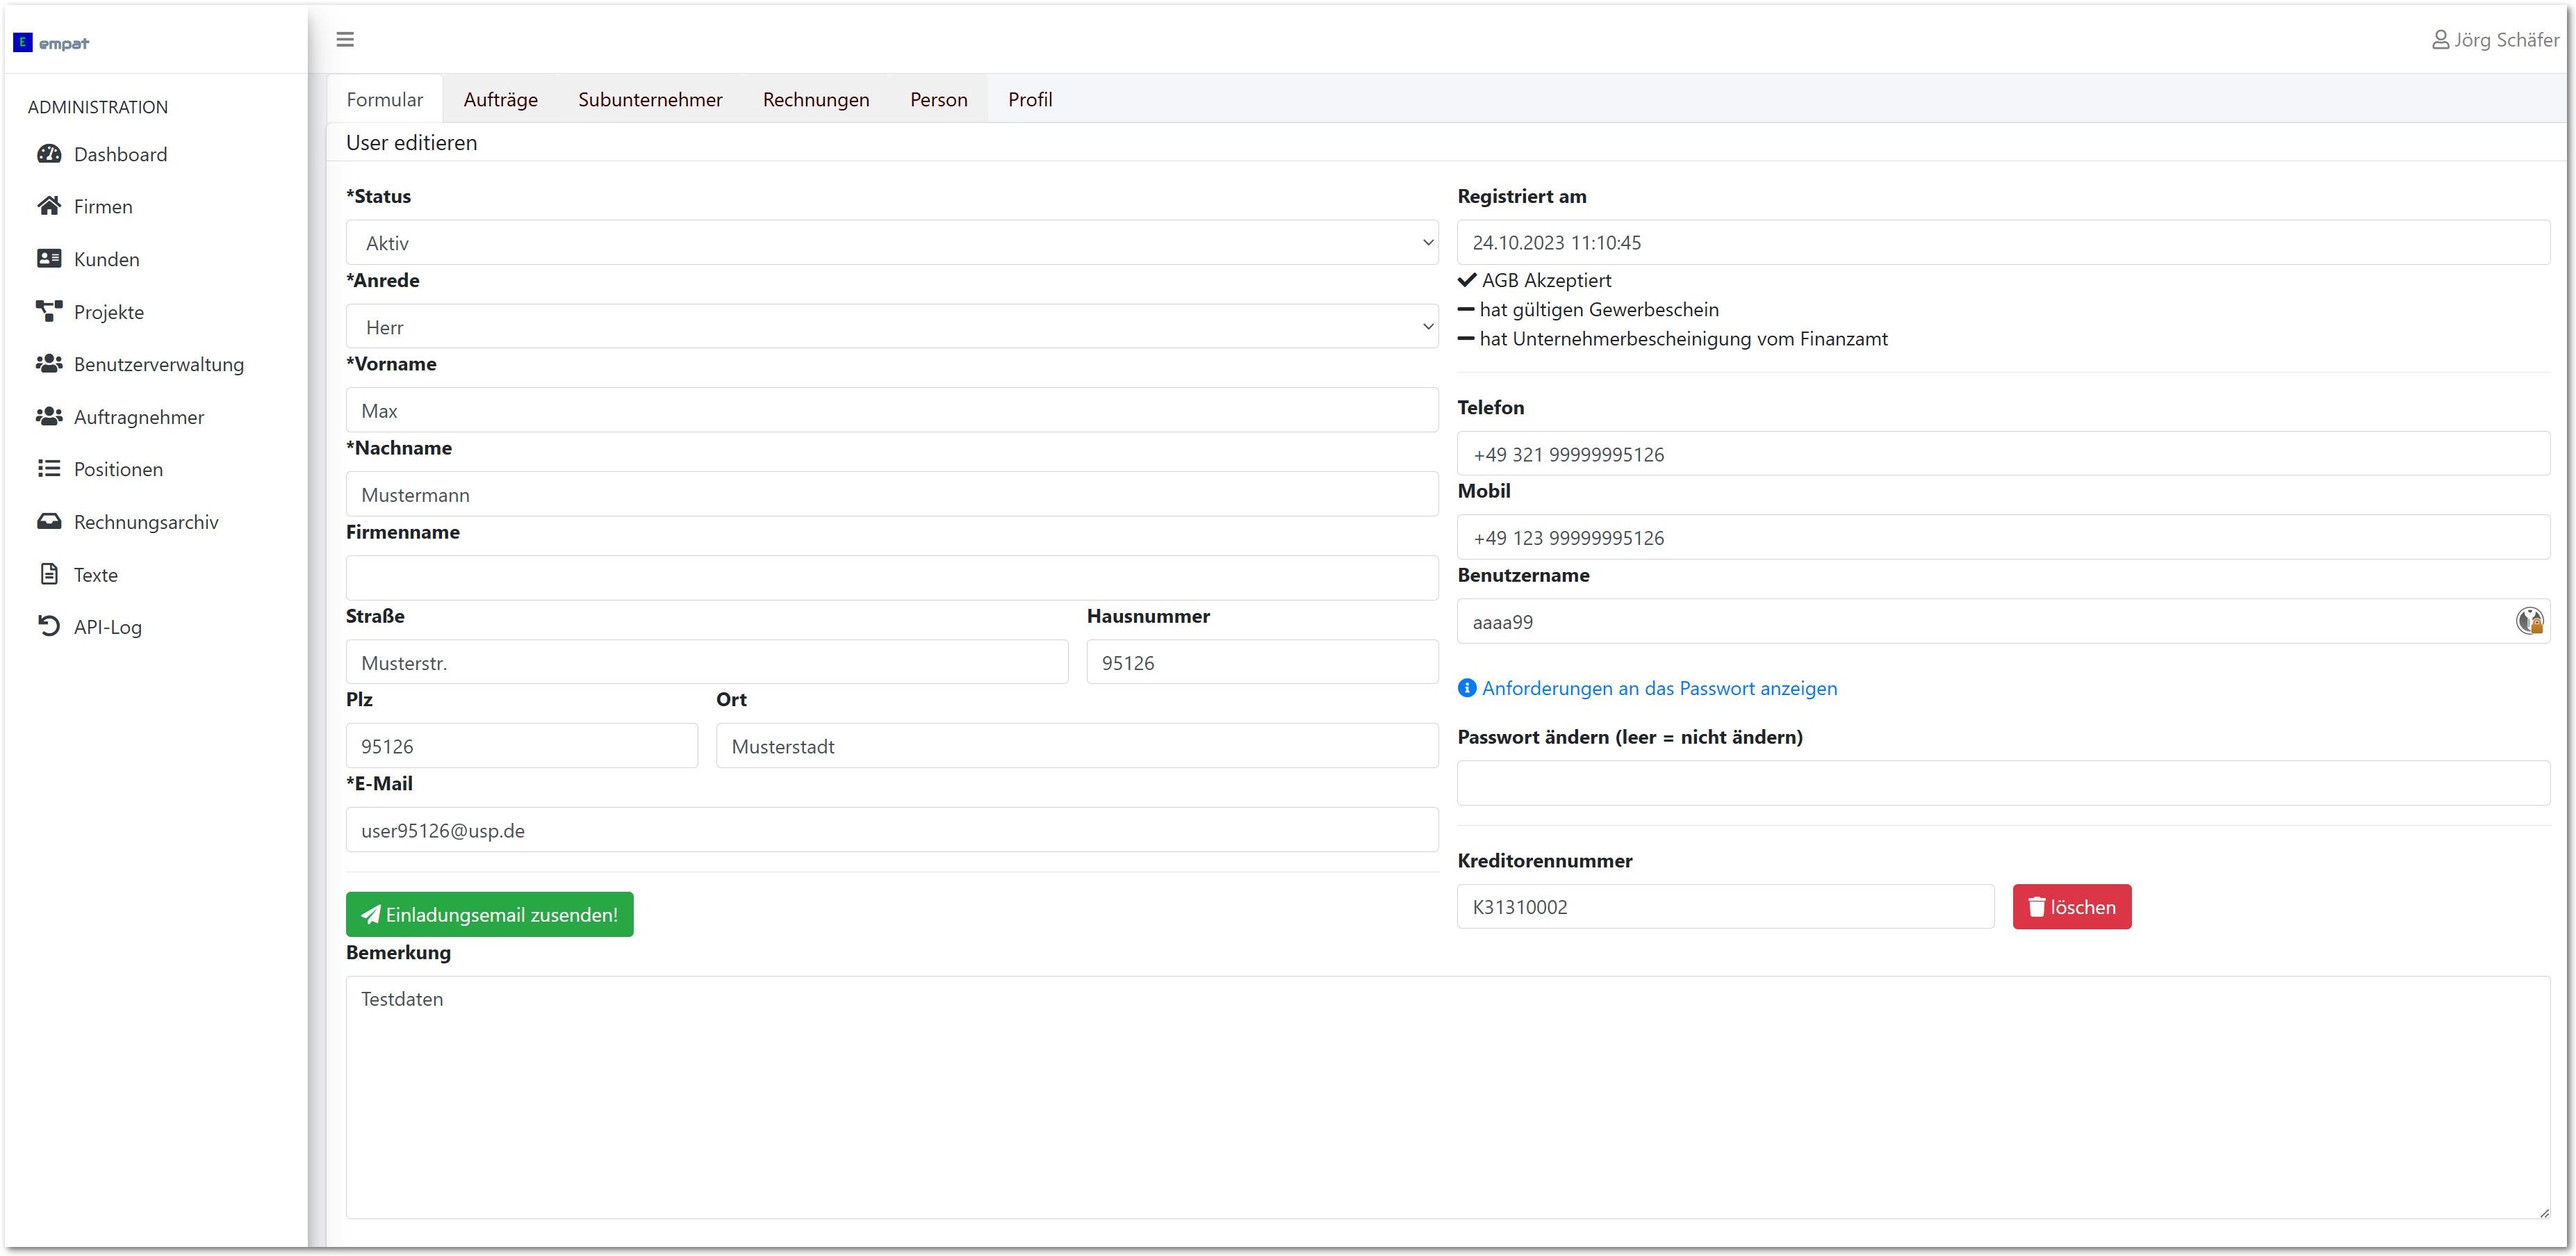Screen dimensions: 2576x1256
Task: Toggle hat gültigen Gewerbeschein status
Action: 1466,310
